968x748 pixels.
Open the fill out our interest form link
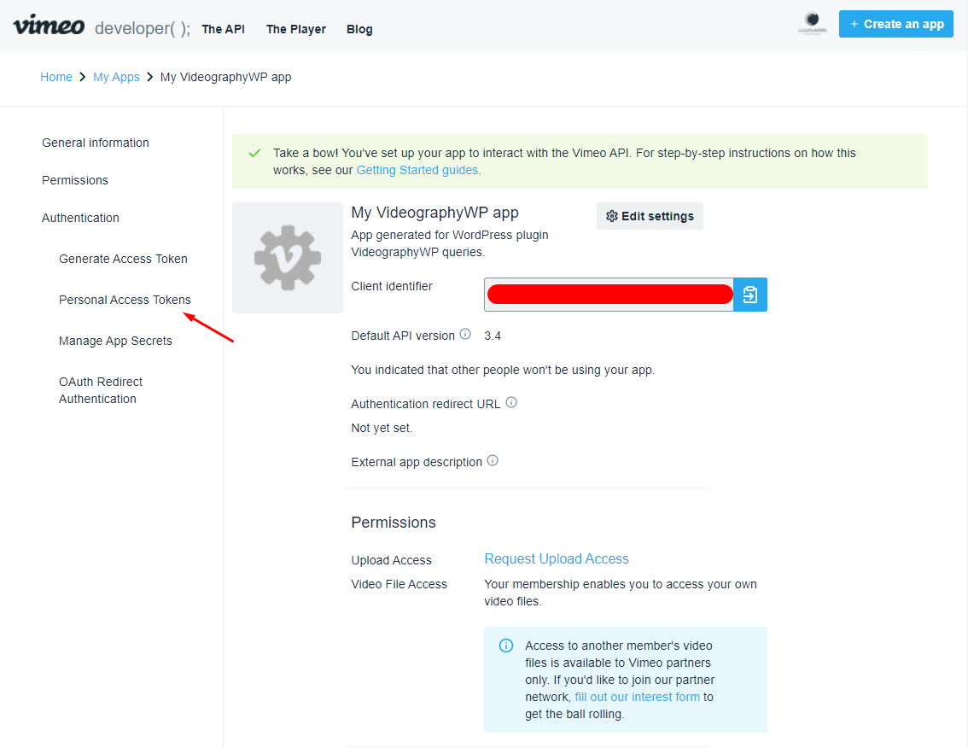pyautogui.click(x=637, y=697)
